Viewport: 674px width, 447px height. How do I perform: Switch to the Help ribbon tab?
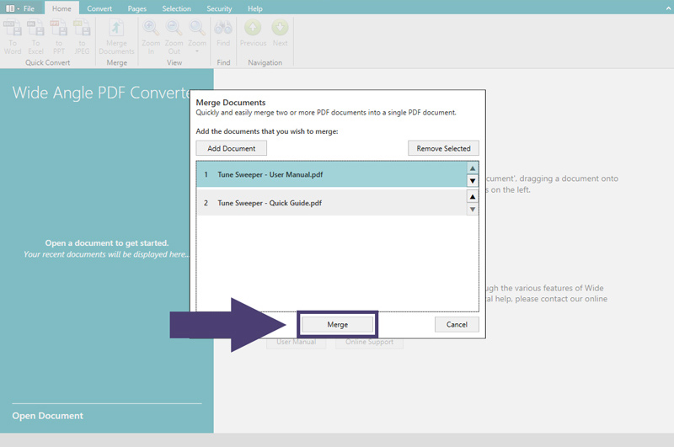[255, 8]
